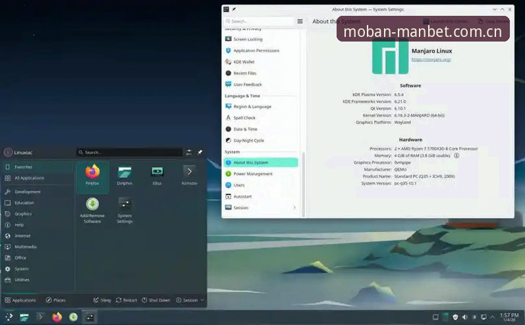Click the Restart button
Image resolution: width=525 pixels, height=325 pixels.
click(126, 300)
